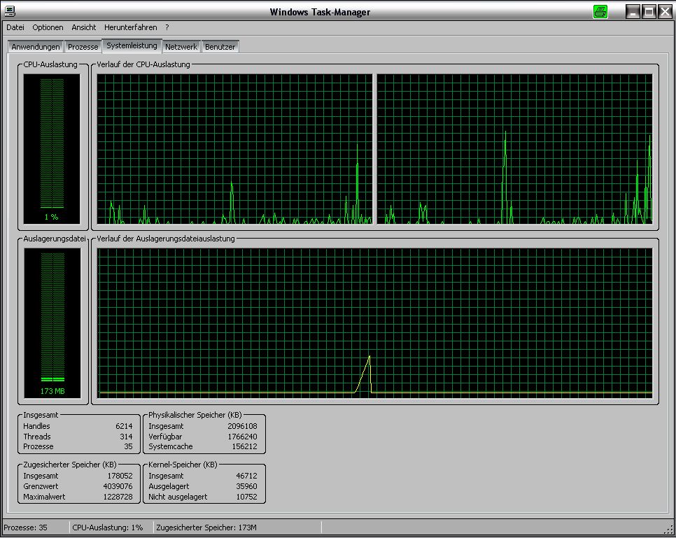Viewport: 676px width, 538px height.
Task: Open the Herunterfahren menu
Action: tap(131, 27)
